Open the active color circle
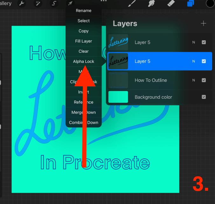 [x=210, y=3]
